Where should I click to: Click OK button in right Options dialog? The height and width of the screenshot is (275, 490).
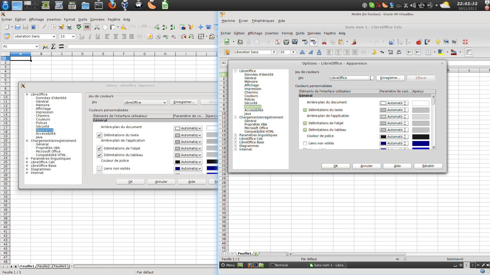(x=336, y=166)
